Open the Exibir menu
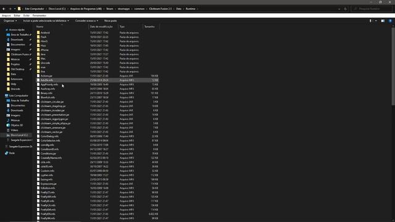Image resolution: width=395 pixels, height=222 pixels. coord(26,15)
